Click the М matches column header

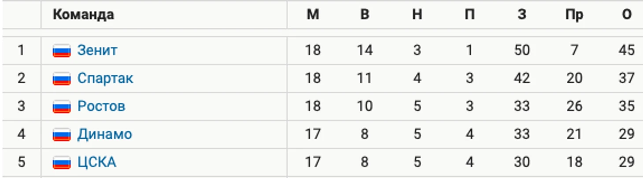click(313, 15)
